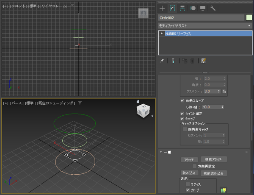Enable the ラティス display checkbox

click(188, 184)
